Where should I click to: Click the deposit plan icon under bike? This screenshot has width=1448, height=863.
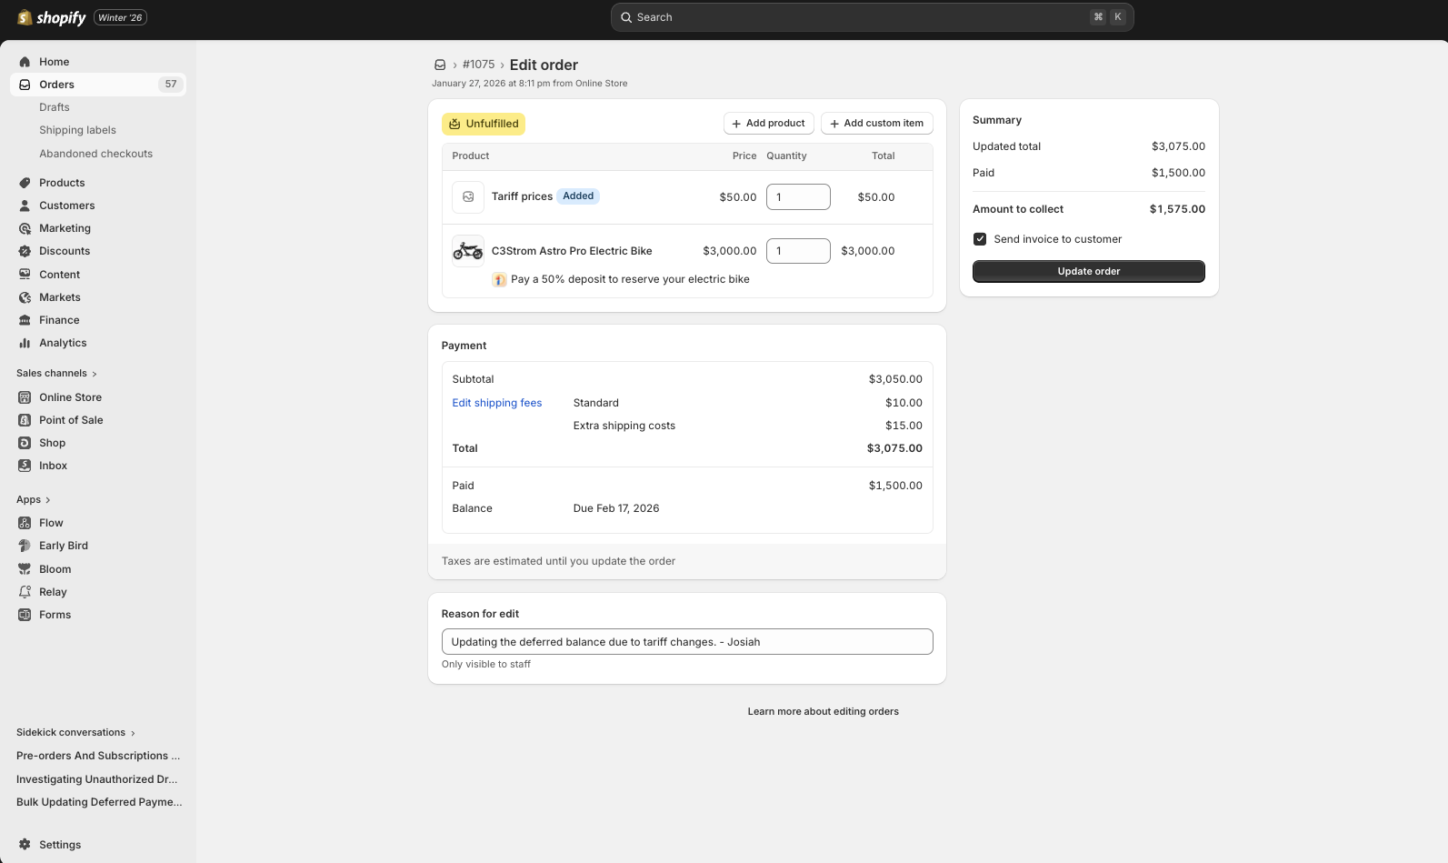499,279
